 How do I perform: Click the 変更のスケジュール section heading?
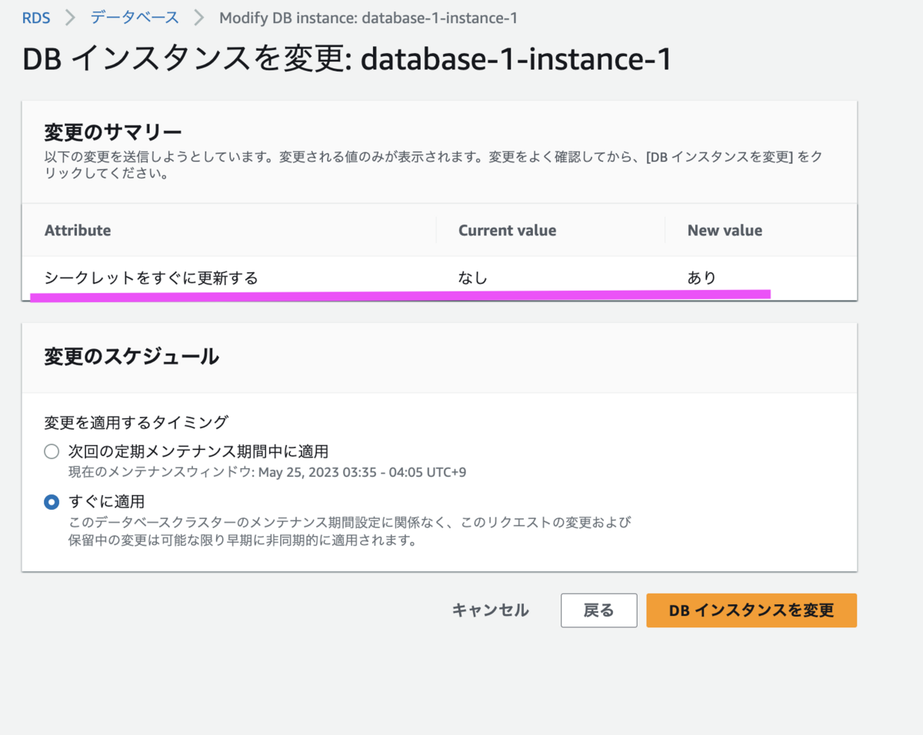[132, 357]
